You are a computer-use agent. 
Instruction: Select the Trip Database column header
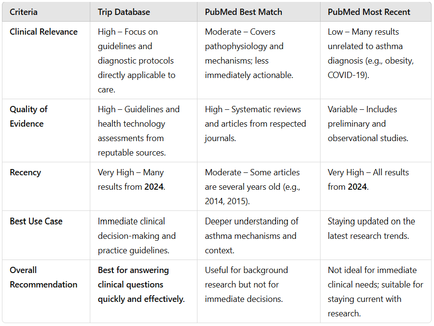[x=124, y=12]
